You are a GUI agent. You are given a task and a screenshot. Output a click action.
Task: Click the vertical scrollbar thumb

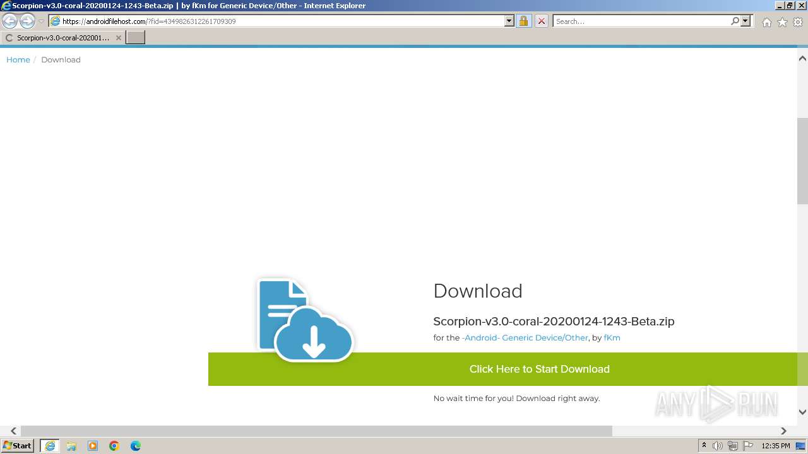pyautogui.click(x=802, y=161)
